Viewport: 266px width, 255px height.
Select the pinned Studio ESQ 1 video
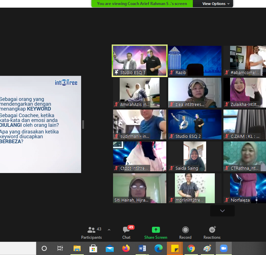click(140, 59)
